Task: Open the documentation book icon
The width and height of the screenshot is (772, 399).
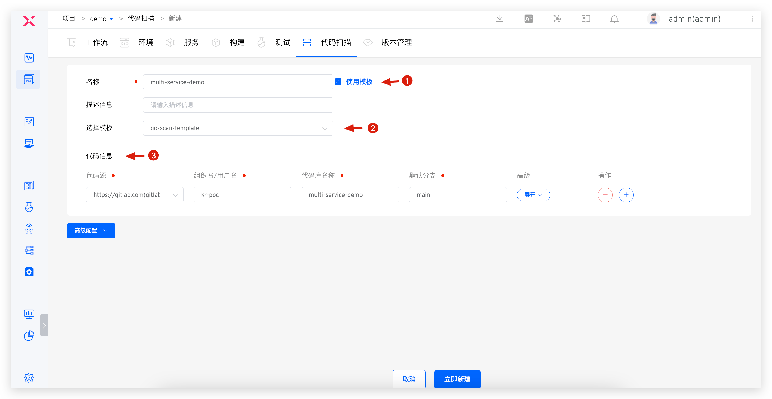Action: [586, 18]
